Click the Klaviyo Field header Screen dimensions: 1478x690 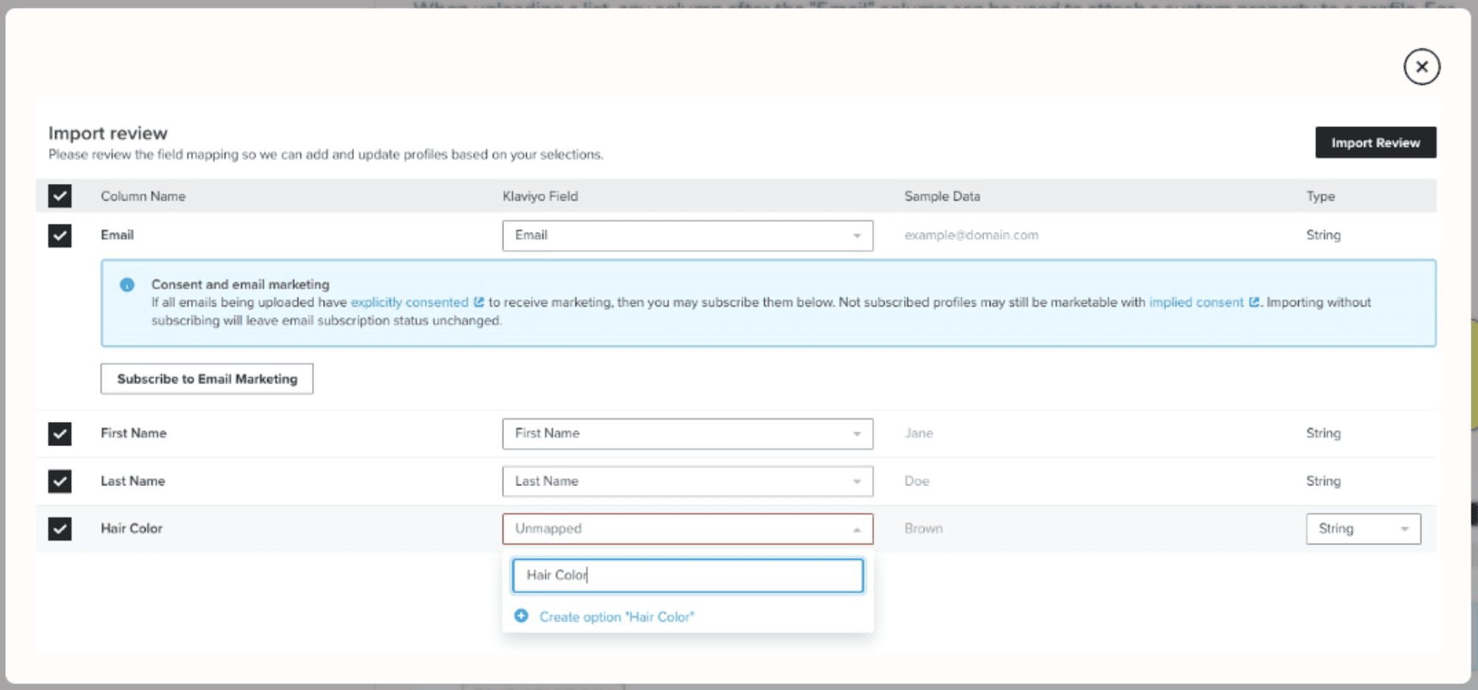pos(540,196)
